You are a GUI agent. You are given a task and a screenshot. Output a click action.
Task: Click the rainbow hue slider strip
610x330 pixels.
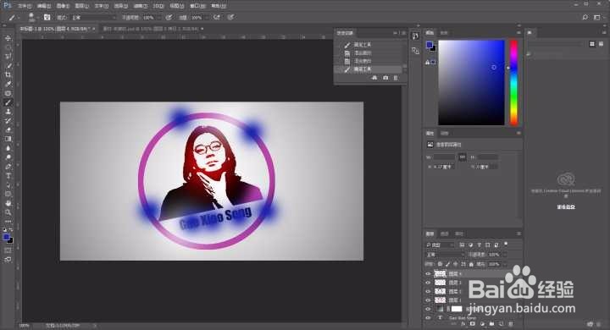(513, 82)
